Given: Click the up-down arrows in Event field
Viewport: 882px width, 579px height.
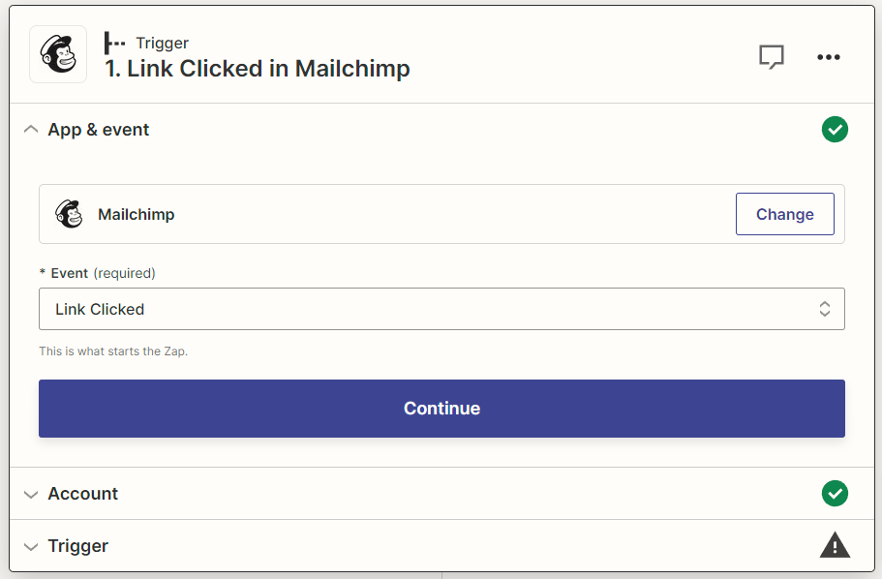Looking at the screenshot, I should (825, 309).
